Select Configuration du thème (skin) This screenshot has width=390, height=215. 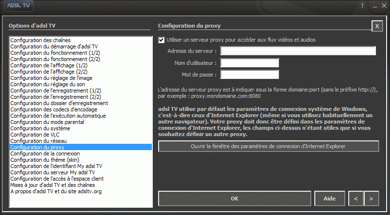[x=45, y=160]
